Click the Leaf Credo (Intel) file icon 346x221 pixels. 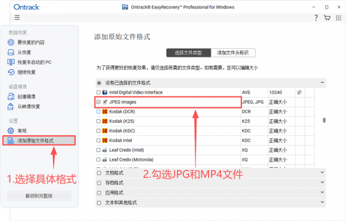pyautogui.click(x=105, y=150)
